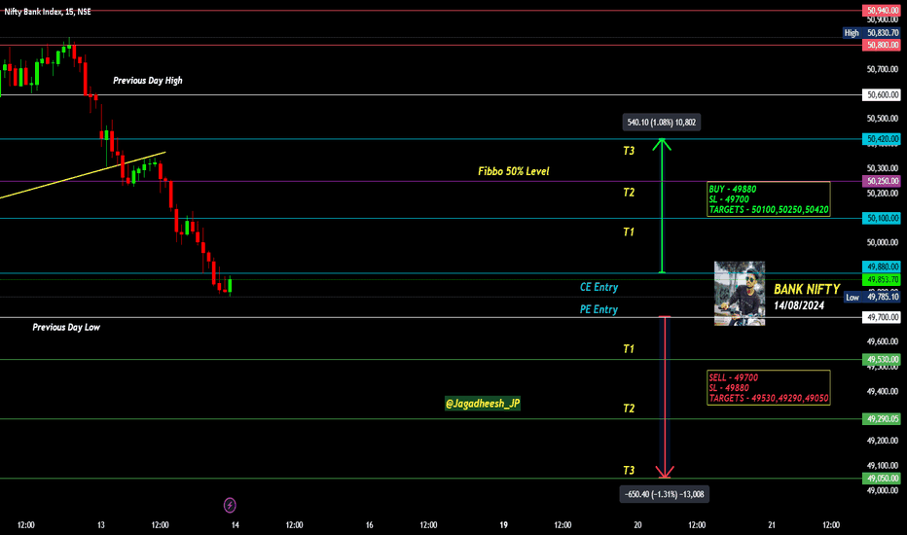This screenshot has height=535, width=907.
Task: Click the cyan 50,420.00 price tag
Action: tap(881, 139)
